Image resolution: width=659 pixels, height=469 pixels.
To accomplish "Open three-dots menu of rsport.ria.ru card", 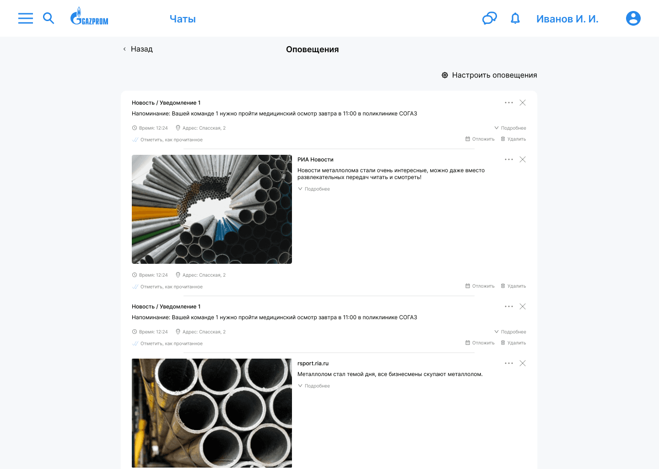I will (x=509, y=363).
